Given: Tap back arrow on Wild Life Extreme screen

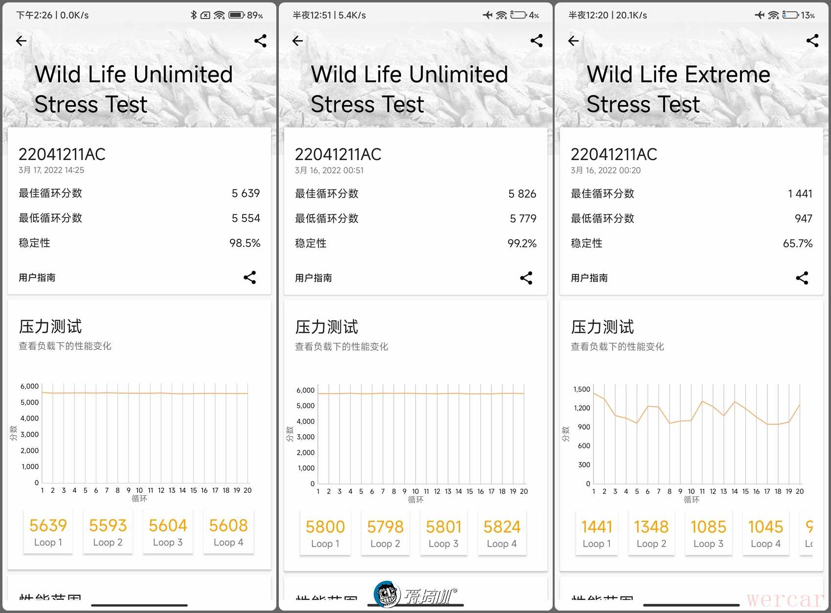Looking at the screenshot, I should tap(573, 41).
